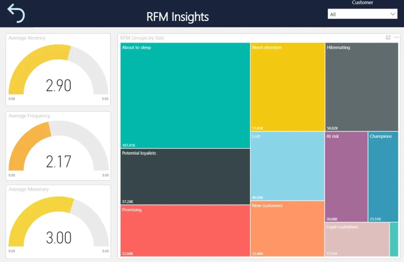Screen dimensions: 404x262
Task: Click the back arrow icon
Action: [x=16, y=13]
